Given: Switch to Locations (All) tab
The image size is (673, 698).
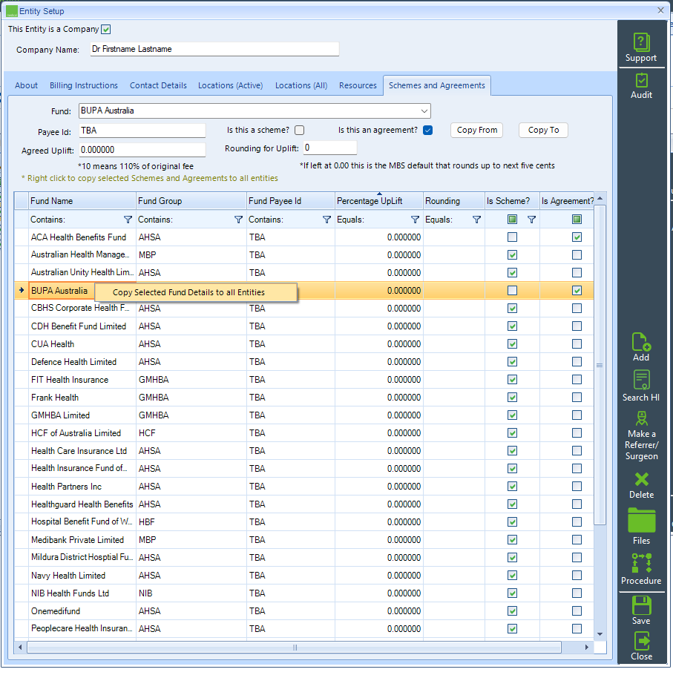Looking at the screenshot, I should click(301, 85).
